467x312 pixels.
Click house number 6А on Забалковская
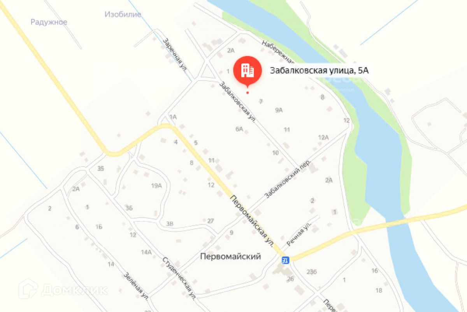click(239, 129)
